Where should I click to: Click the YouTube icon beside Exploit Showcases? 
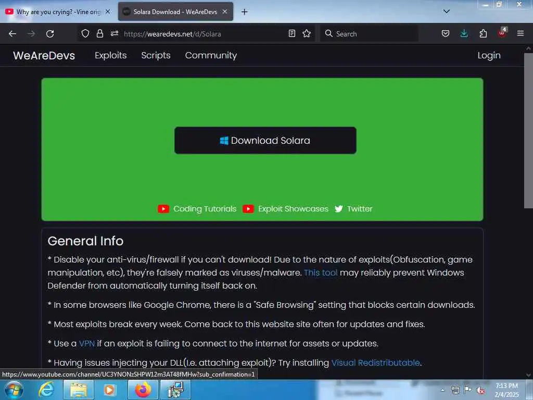[248, 209]
